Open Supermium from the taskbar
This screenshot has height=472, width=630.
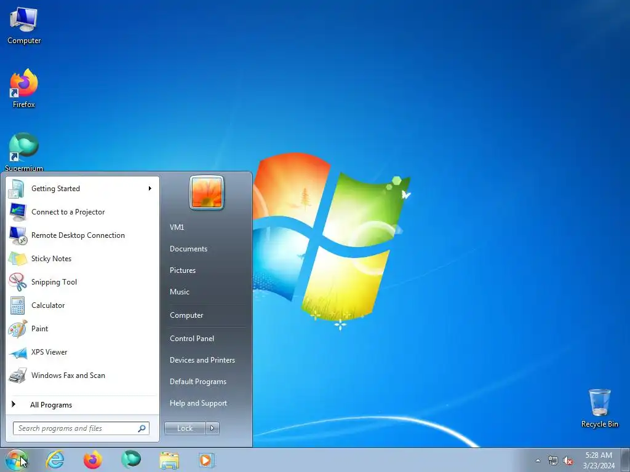[x=131, y=460]
